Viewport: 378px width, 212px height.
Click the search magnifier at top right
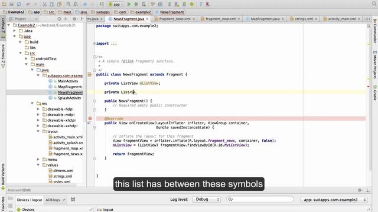pyautogui.click(x=374, y=4)
